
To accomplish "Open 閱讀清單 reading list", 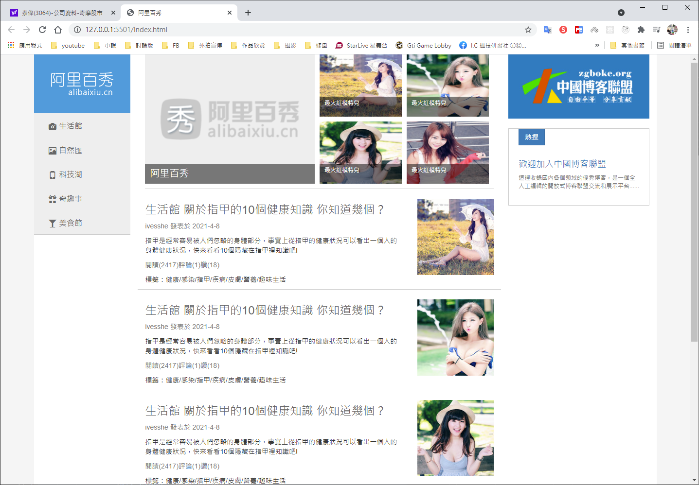I will pyautogui.click(x=674, y=45).
